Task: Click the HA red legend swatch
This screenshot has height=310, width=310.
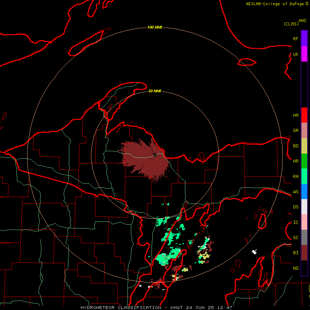Action: pyautogui.click(x=304, y=115)
